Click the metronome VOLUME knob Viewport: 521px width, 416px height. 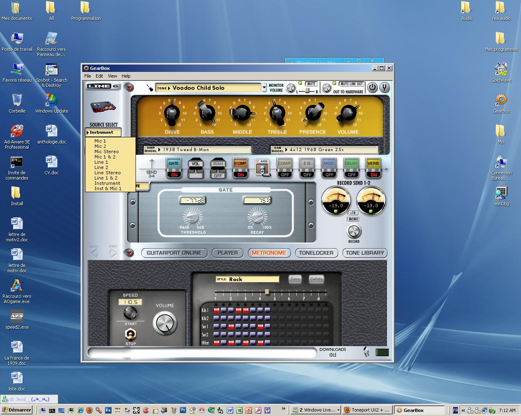click(165, 323)
